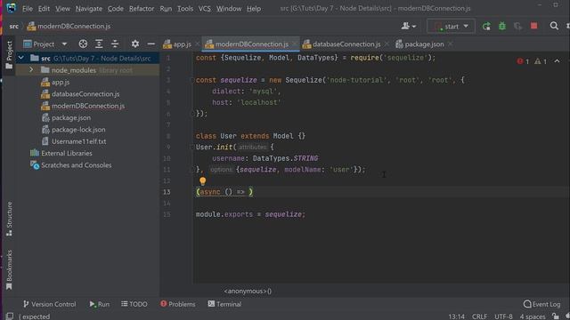Hide the Project panel with minus icon
The image size is (570, 320).
(x=151, y=44)
